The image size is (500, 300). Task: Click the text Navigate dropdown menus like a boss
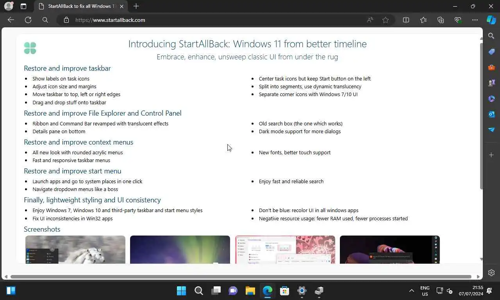pyautogui.click(x=75, y=189)
